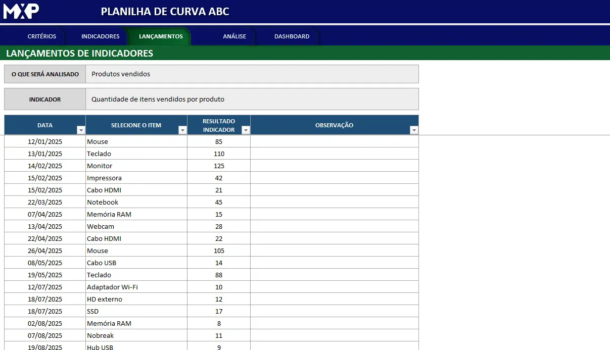Select the HD externo item cell
Image resolution: width=610 pixels, height=350 pixels.
point(136,299)
